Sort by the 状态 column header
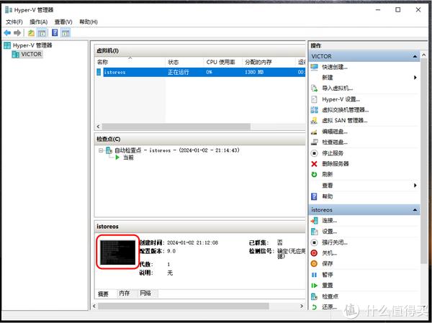Image resolution: width=432 pixels, height=323 pixels. [184, 63]
